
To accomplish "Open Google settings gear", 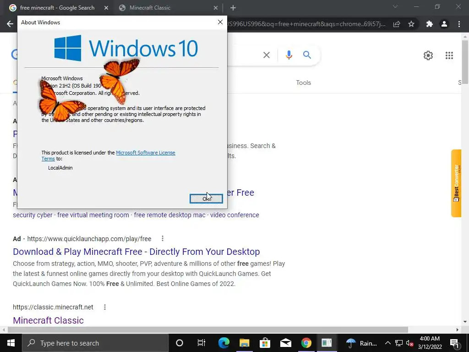I will [428, 55].
